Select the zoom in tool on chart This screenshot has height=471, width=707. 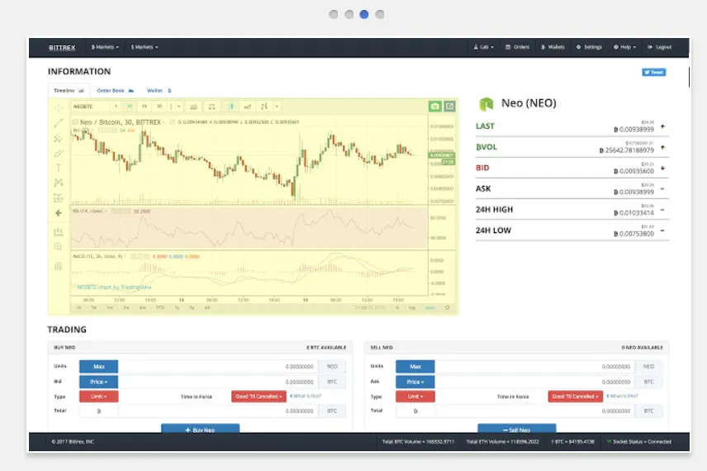(x=59, y=247)
